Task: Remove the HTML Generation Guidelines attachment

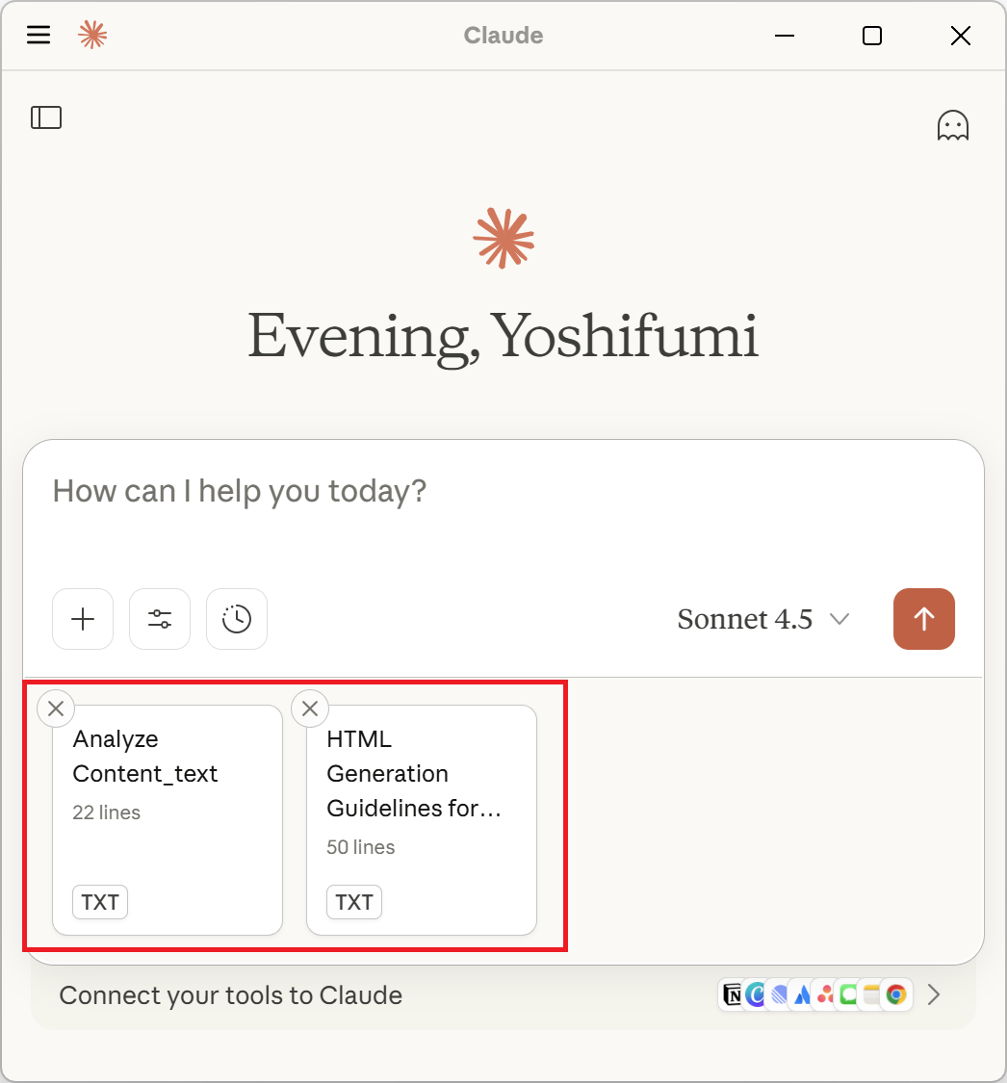Action: tap(309, 709)
